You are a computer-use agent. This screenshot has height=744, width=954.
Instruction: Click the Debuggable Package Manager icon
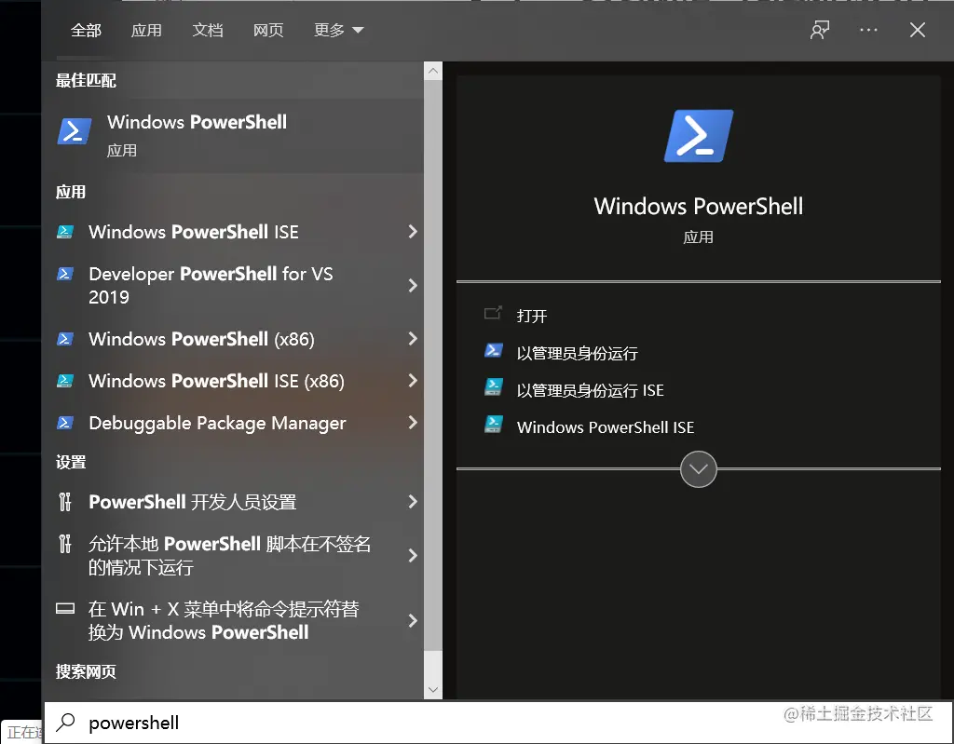[65, 423]
